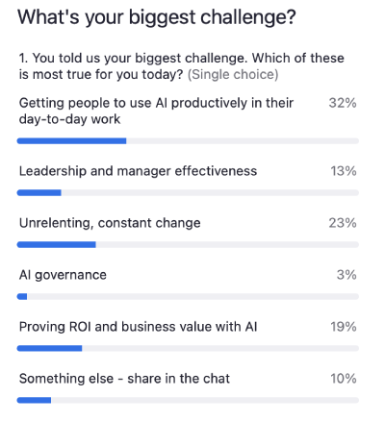
Task: Select "Something else - share in the chat"
Action: (124, 379)
